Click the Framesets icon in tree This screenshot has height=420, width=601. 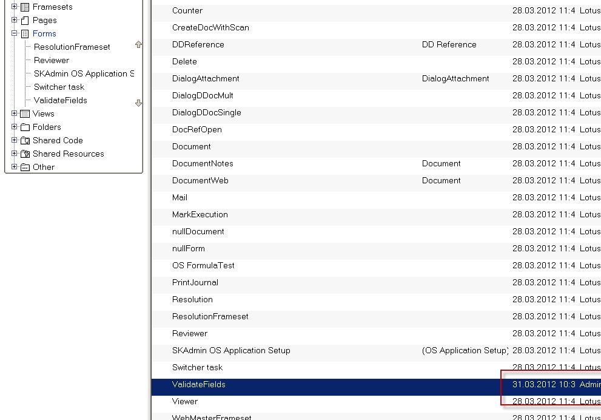pyautogui.click(x=25, y=7)
